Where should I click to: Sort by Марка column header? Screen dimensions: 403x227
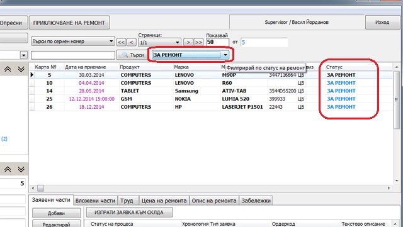[x=181, y=67]
